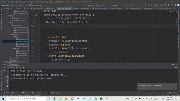Click the red Stop button in toolbar
This screenshot has height=101, width=180.
pyautogui.click(x=157, y=5)
